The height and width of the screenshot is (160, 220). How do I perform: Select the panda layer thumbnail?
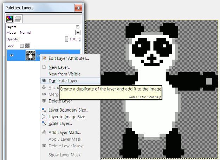pos(30,55)
